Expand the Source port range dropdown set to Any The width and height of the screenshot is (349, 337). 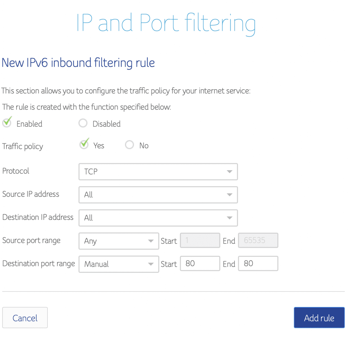coord(118,241)
